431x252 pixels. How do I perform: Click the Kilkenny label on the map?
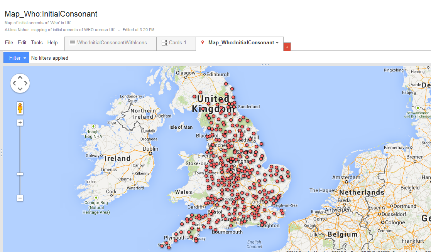(142, 173)
